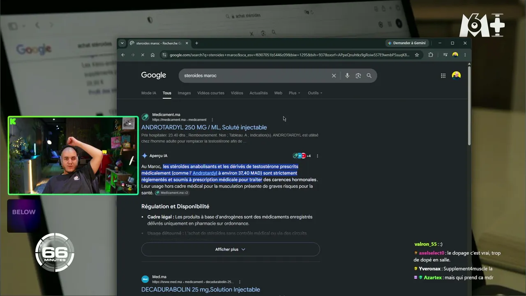Open the 'Vidéos courtes' tab
The height and width of the screenshot is (296, 526).
coord(211,93)
